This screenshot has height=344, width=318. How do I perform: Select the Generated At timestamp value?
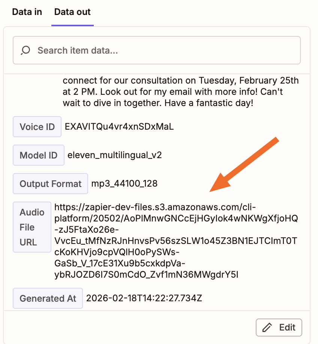pyautogui.click(x=144, y=298)
